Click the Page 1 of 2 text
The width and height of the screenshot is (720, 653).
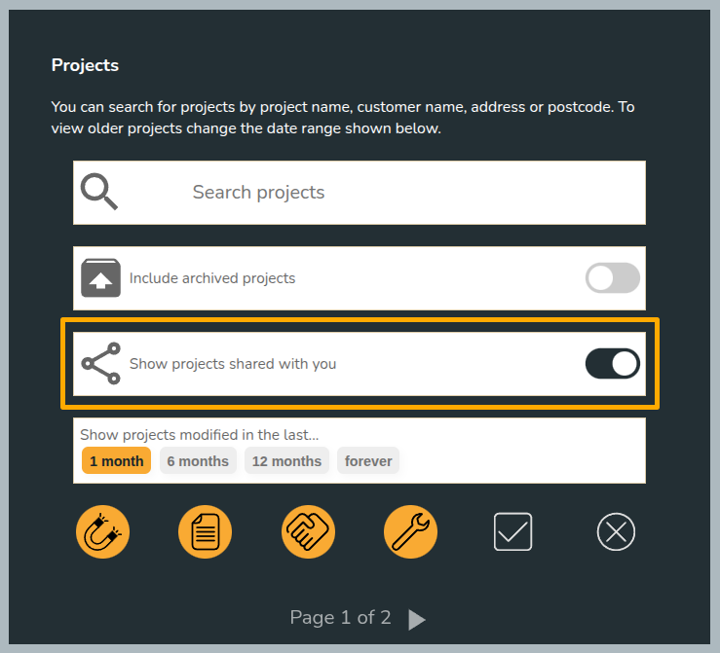pyautogui.click(x=340, y=618)
